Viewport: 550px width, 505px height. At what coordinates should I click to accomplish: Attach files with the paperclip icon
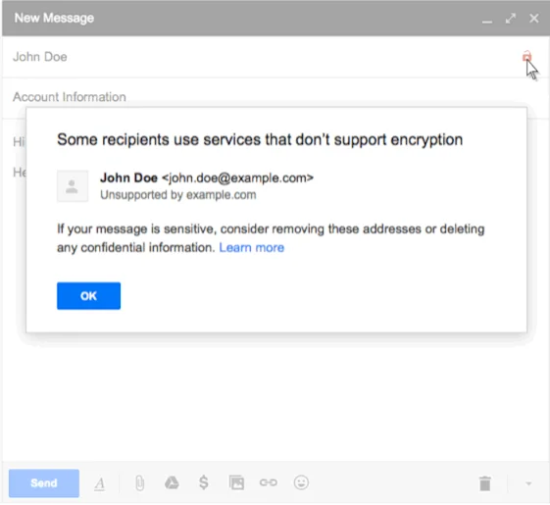[x=139, y=483]
